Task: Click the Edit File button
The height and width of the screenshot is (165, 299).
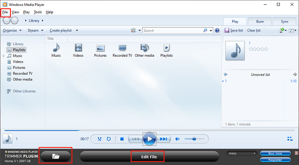Action: pyautogui.click(x=149, y=157)
